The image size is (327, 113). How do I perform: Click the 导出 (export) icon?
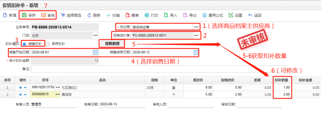185,15
